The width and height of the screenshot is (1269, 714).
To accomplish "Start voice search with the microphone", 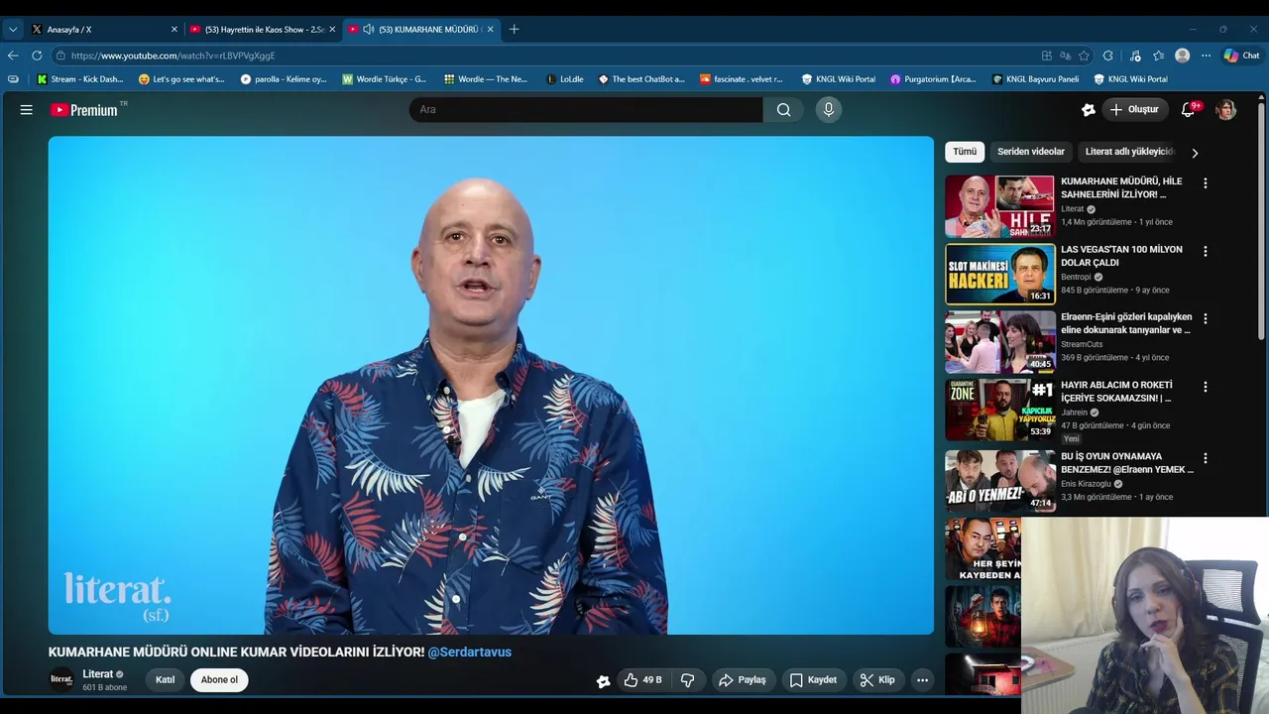I will 829,110.
